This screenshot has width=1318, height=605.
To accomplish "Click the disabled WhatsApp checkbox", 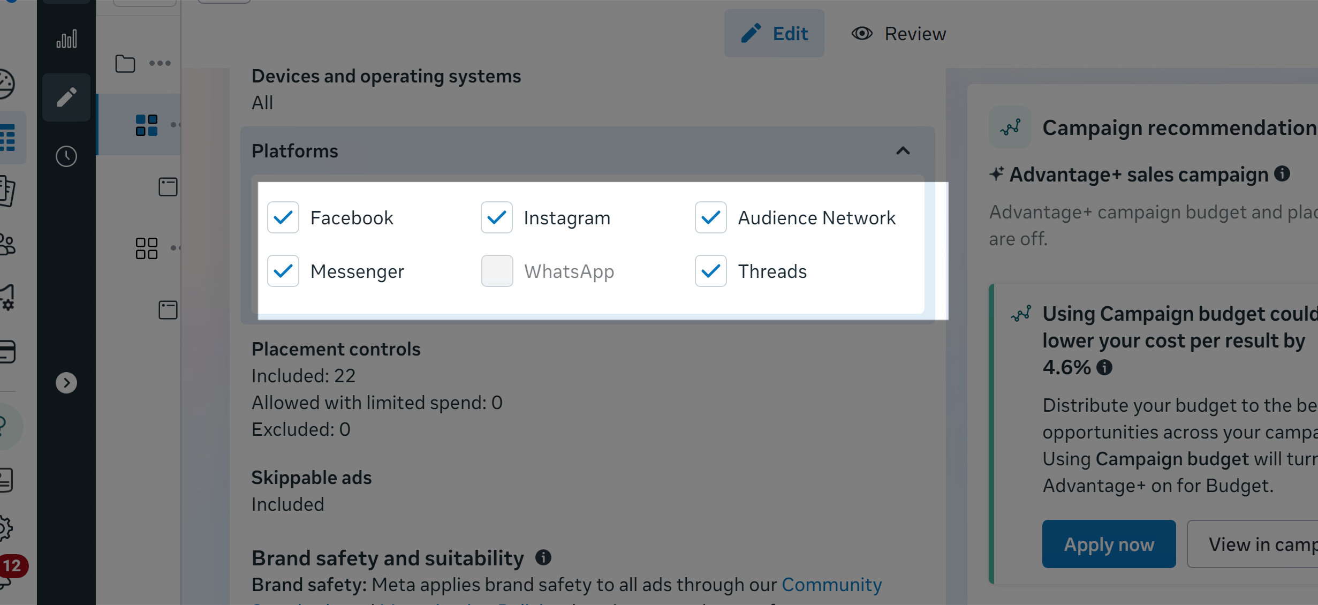I will [x=497, y=271].
